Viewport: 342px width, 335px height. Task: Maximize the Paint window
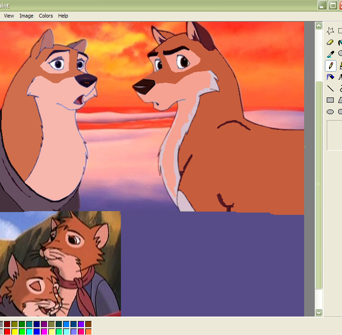pos(333,6)
